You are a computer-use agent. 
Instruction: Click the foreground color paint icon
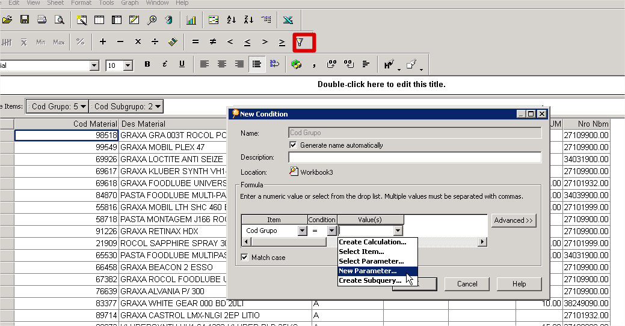pos(389,64)
